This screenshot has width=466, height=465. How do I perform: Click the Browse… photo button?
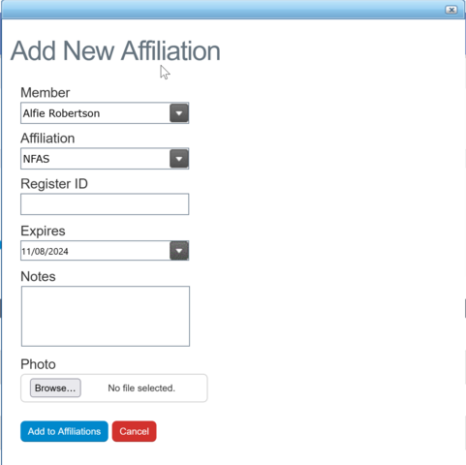click(55, 387)
